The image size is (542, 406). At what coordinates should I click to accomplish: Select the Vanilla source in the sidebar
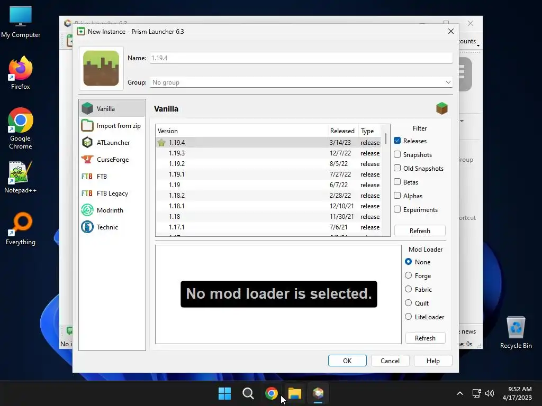coord(112,108)
